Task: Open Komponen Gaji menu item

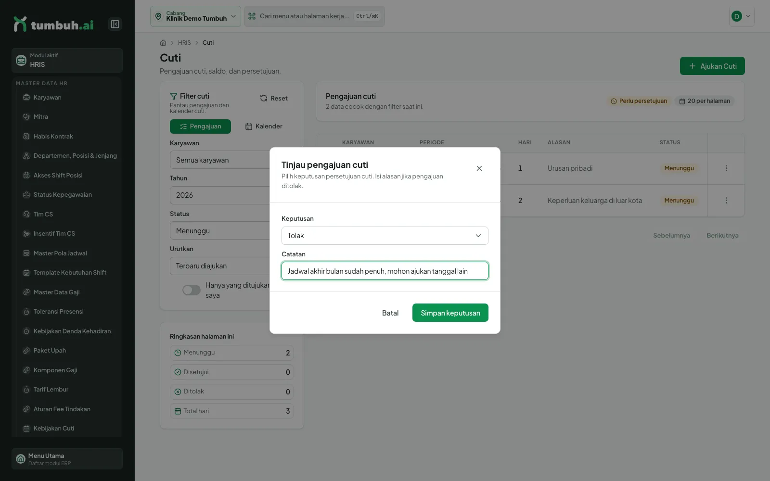Action: coord(69,370)
